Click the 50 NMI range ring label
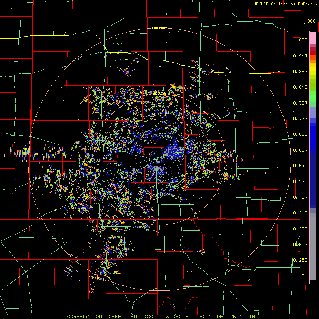The height and width of the screenshot is (319, 319). 159,94
